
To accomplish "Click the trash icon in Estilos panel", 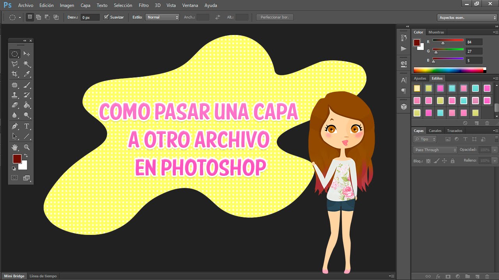I will (x=487, y=123).
